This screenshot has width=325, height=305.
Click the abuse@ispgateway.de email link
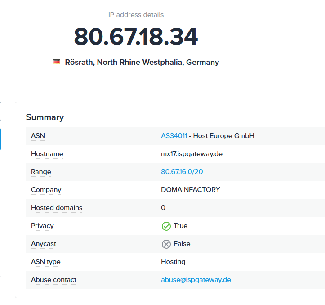pos(196,280)
